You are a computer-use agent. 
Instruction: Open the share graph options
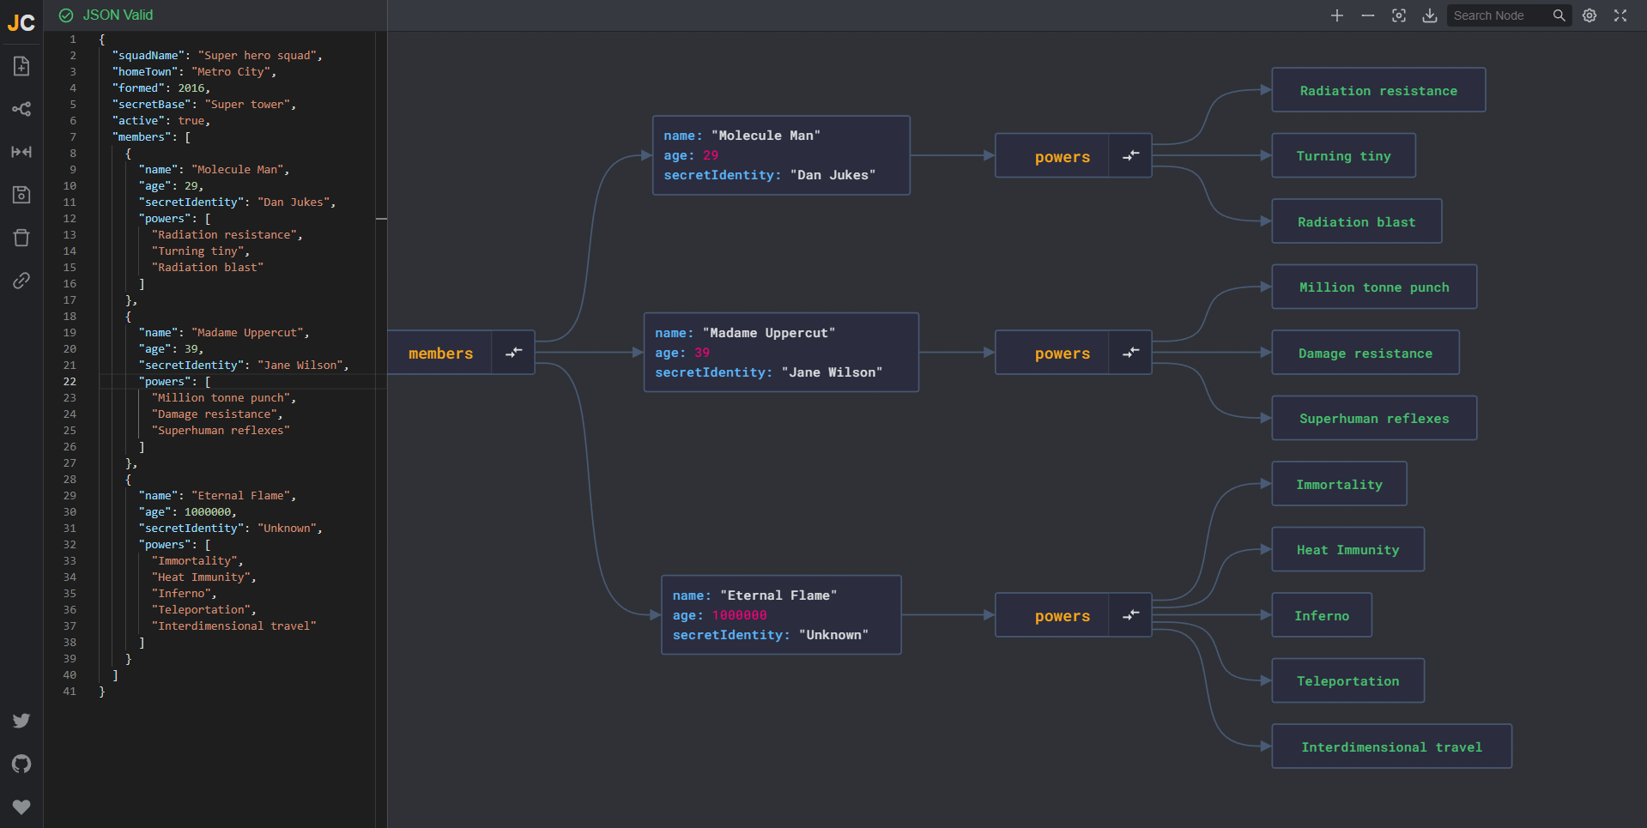click(21, 109)
